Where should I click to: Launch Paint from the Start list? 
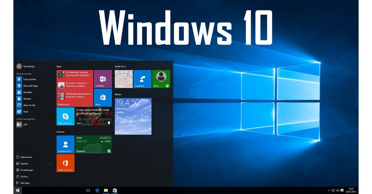(23, 111)
